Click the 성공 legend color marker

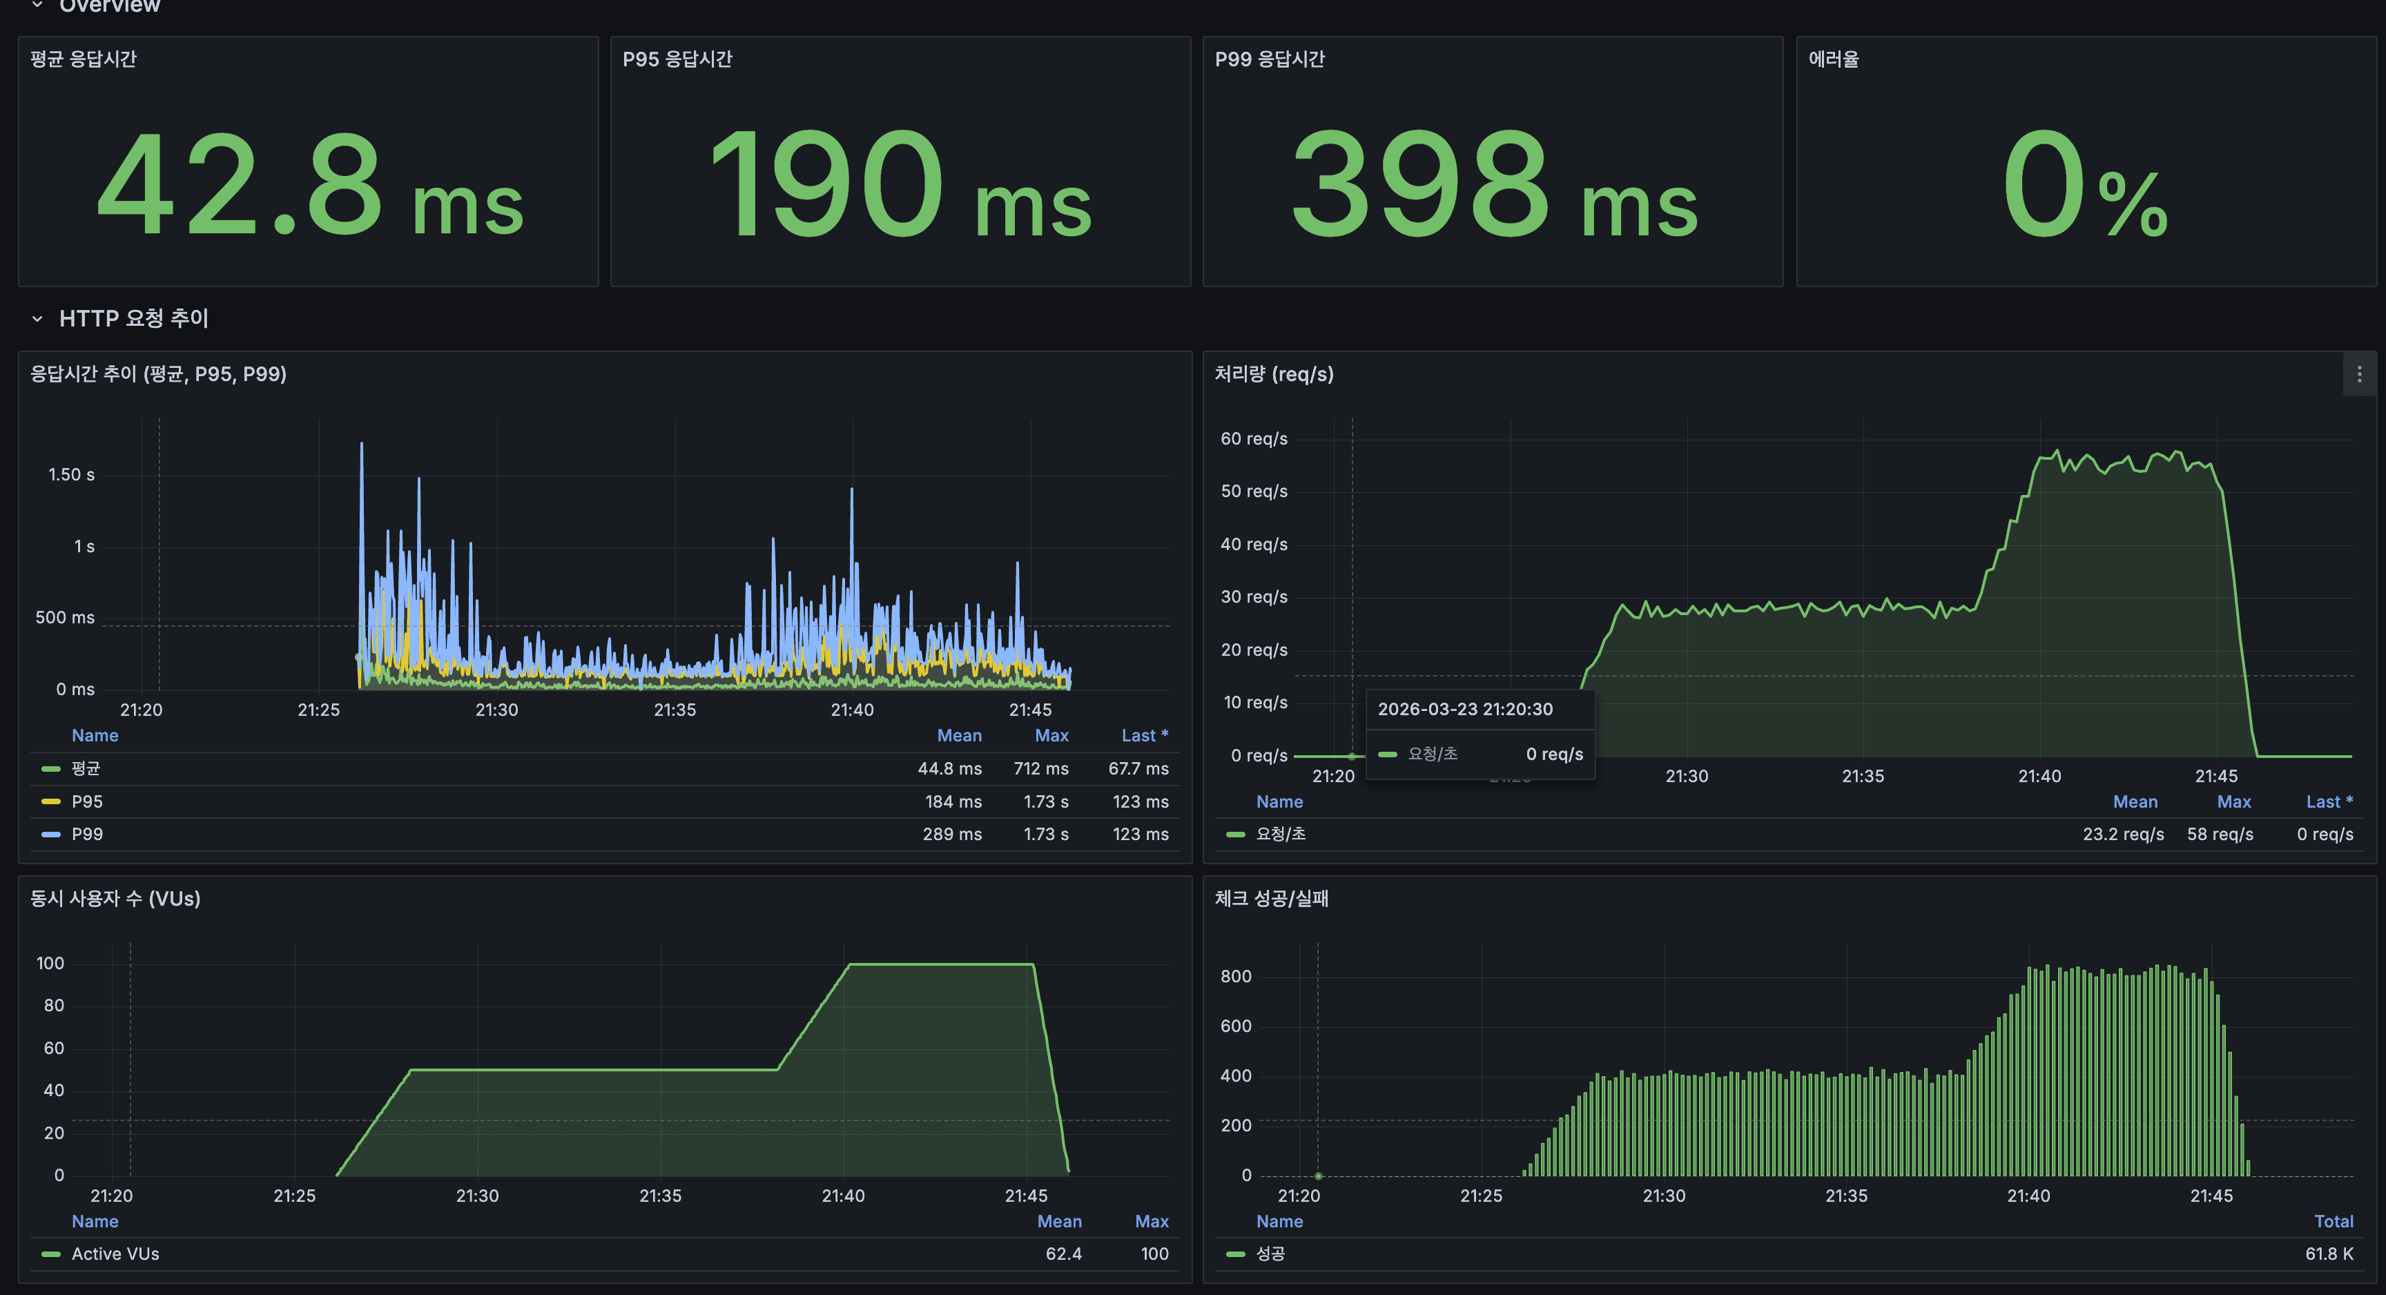[x=1236, y=1254]
